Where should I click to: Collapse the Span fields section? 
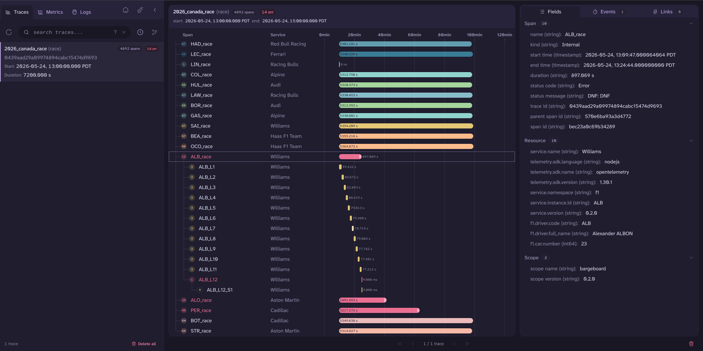(x=691, y=23)
